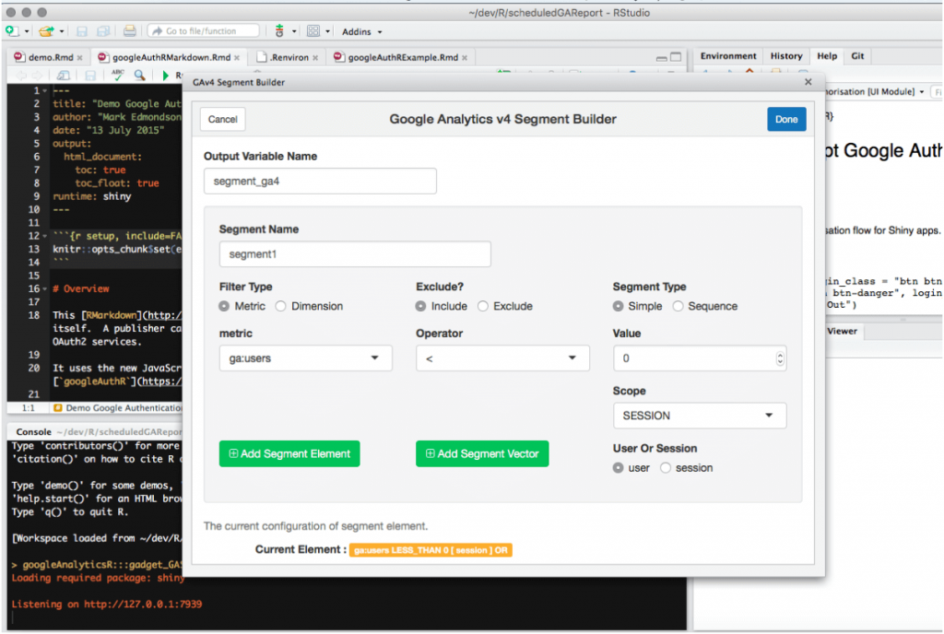Image resolution: width=944 pixels, height=634 pixels.
Task: Click Add Segment Vector button
Action: coord(482,453)
